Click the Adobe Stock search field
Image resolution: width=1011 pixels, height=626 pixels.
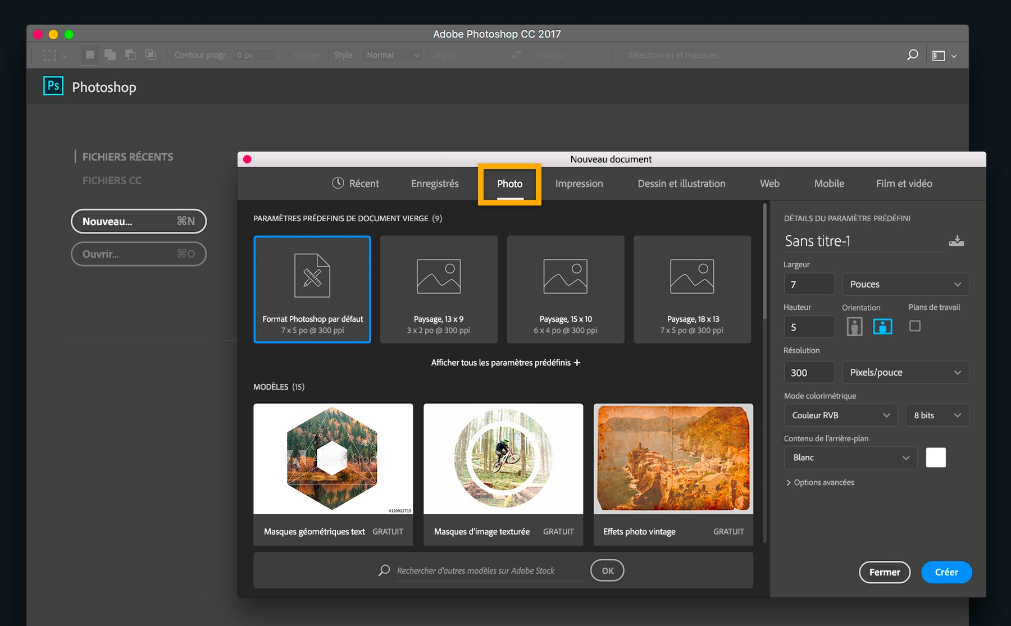click(x=490, y=571)
